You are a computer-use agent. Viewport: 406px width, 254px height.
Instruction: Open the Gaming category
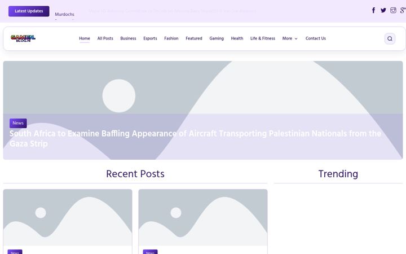(x=217, y=38)
